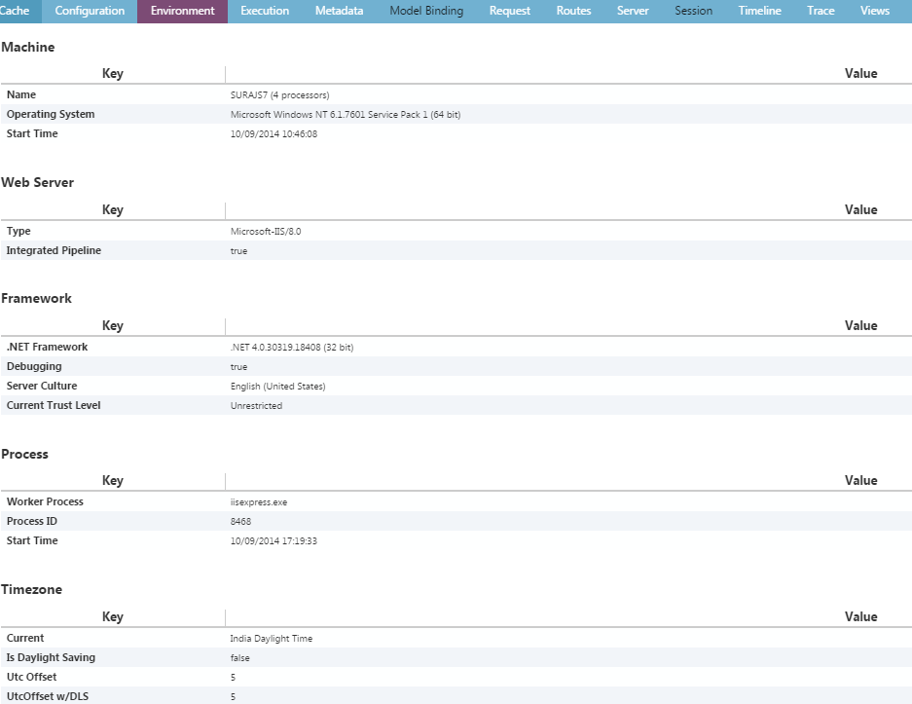Go to the Execution tab

pos(265,11)
